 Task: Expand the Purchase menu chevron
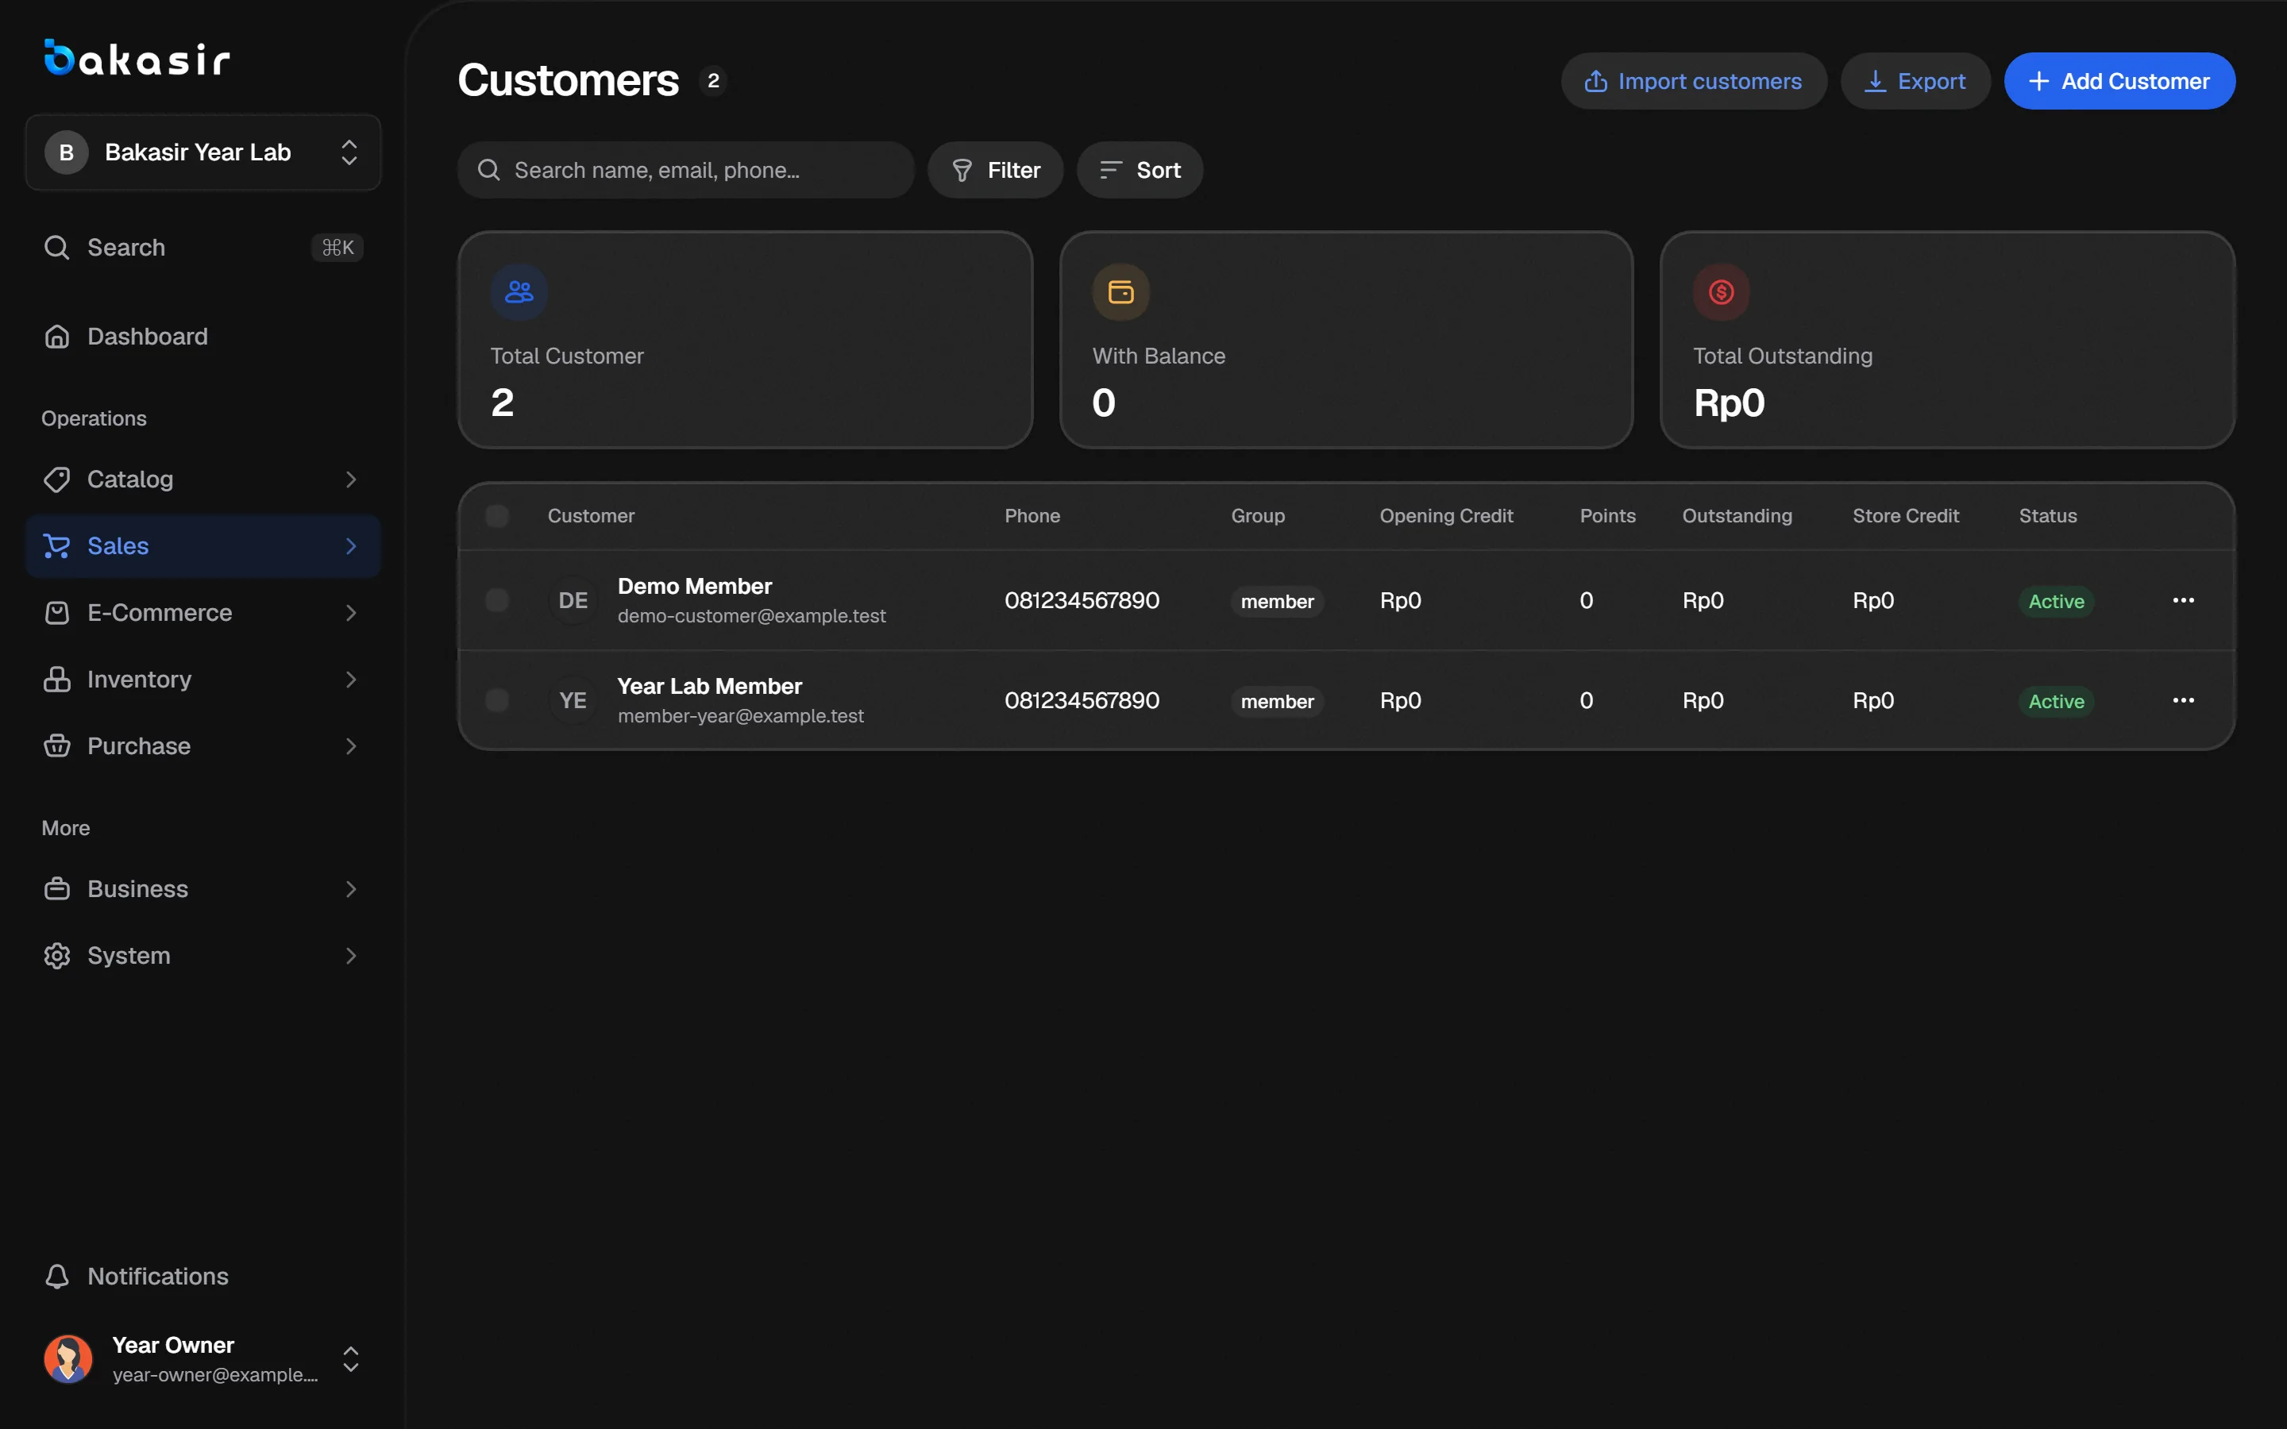click(x=351, y=745)
